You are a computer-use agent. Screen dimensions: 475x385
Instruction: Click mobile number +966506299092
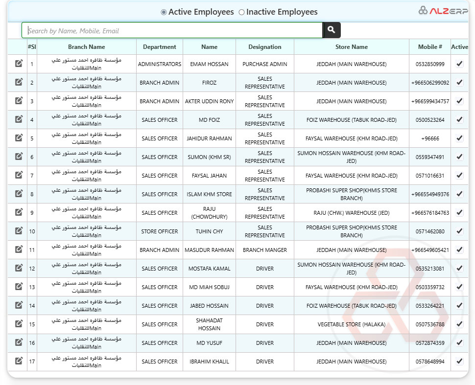pyautogui.click(x=430, y=83)
